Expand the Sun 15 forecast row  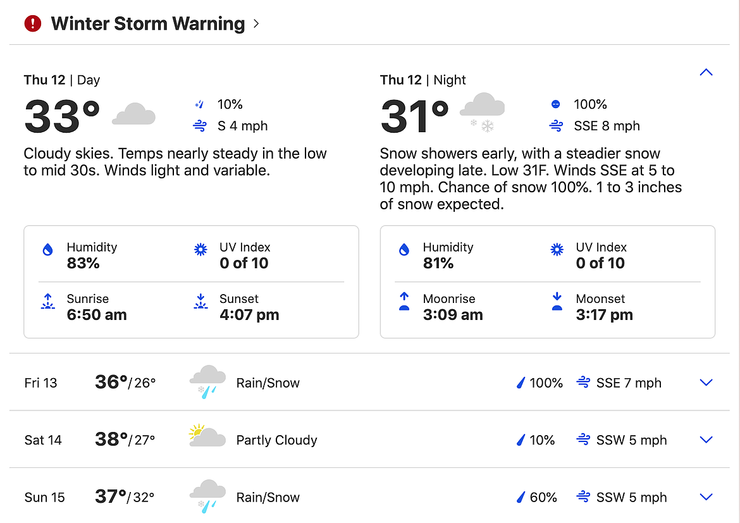(706, 497)
